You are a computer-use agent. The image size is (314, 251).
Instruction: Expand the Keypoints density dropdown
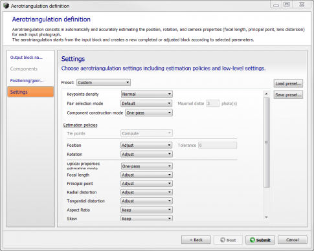(146, 94)
